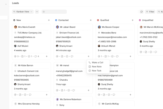Click TVS Motor Company Ltd. text
The height and width of the screenshot is (109, 163).
point(30,33)
